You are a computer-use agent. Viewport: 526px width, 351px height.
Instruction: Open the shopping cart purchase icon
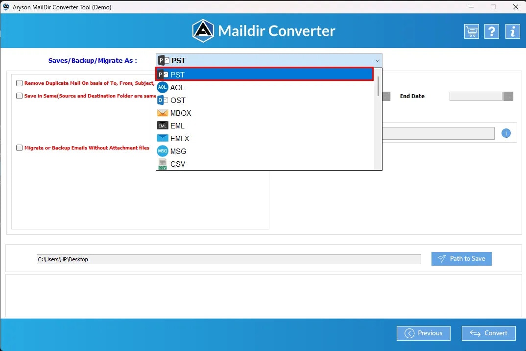(x=471, y=31)
